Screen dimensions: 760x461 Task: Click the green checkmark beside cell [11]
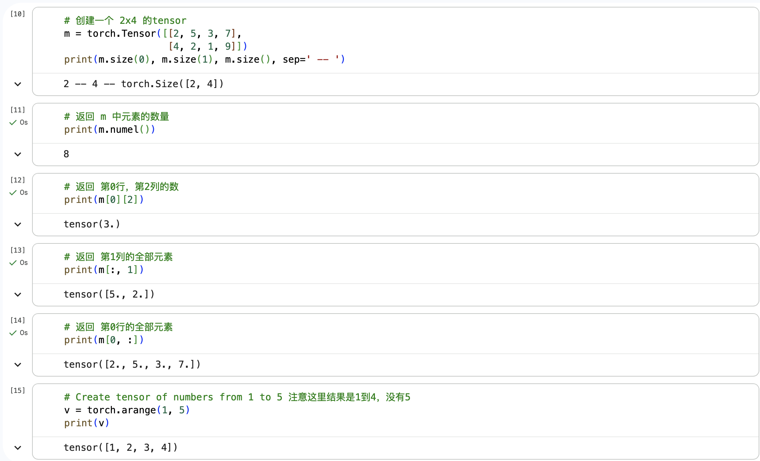tap(13, 123)
